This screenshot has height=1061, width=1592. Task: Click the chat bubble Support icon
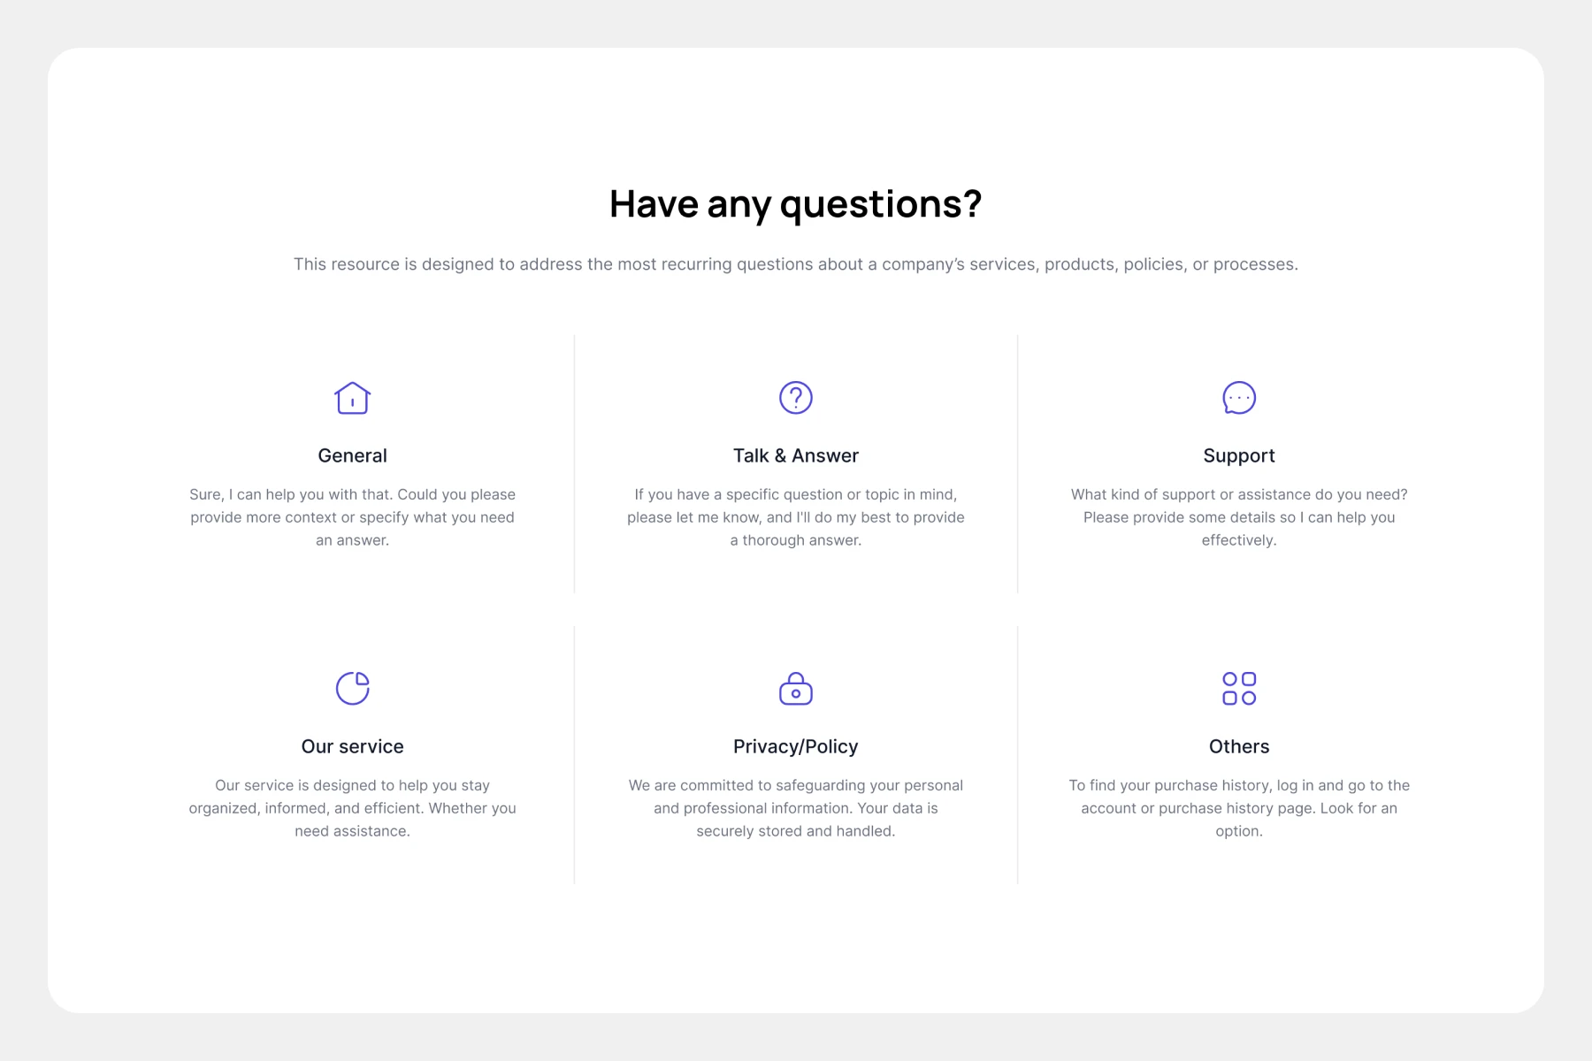pyautogui.click(x=1239, y=398)
